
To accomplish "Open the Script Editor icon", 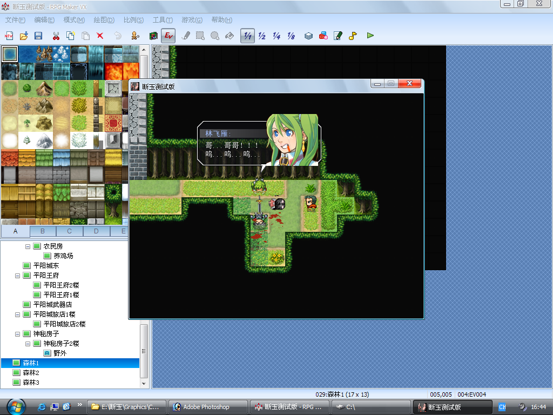I will pos(338,36).
